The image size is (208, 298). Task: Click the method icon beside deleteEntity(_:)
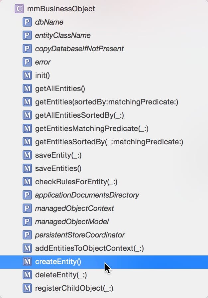(x=27, y=275)
